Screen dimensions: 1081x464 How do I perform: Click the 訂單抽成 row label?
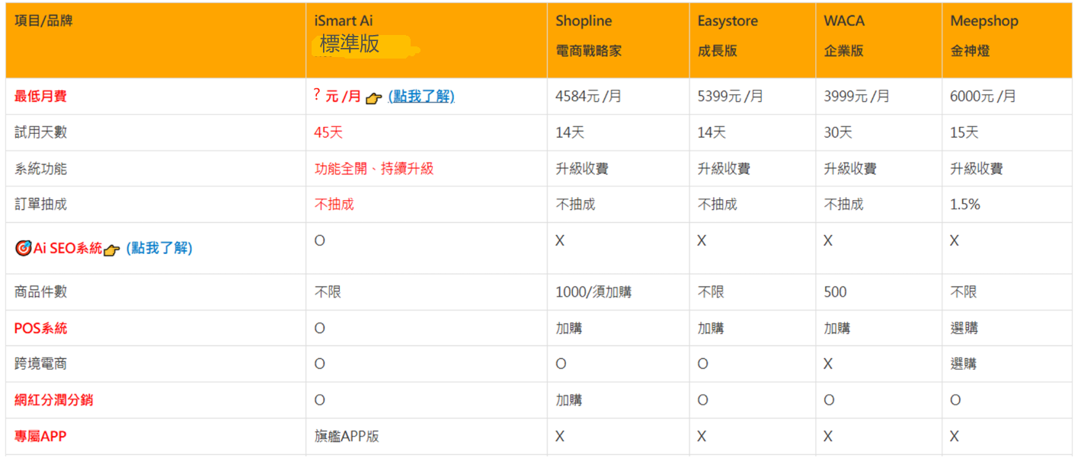40,205
